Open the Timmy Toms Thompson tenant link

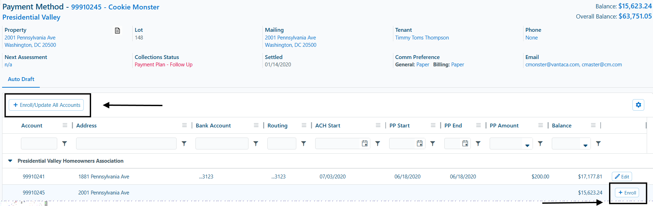(x=422, y=38)
